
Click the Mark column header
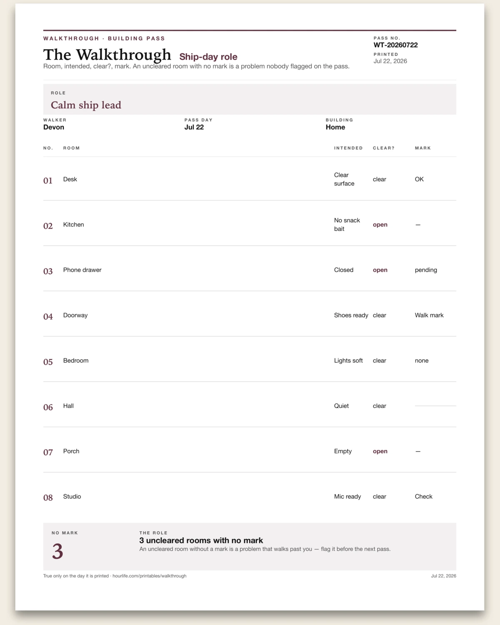point(423,148)
